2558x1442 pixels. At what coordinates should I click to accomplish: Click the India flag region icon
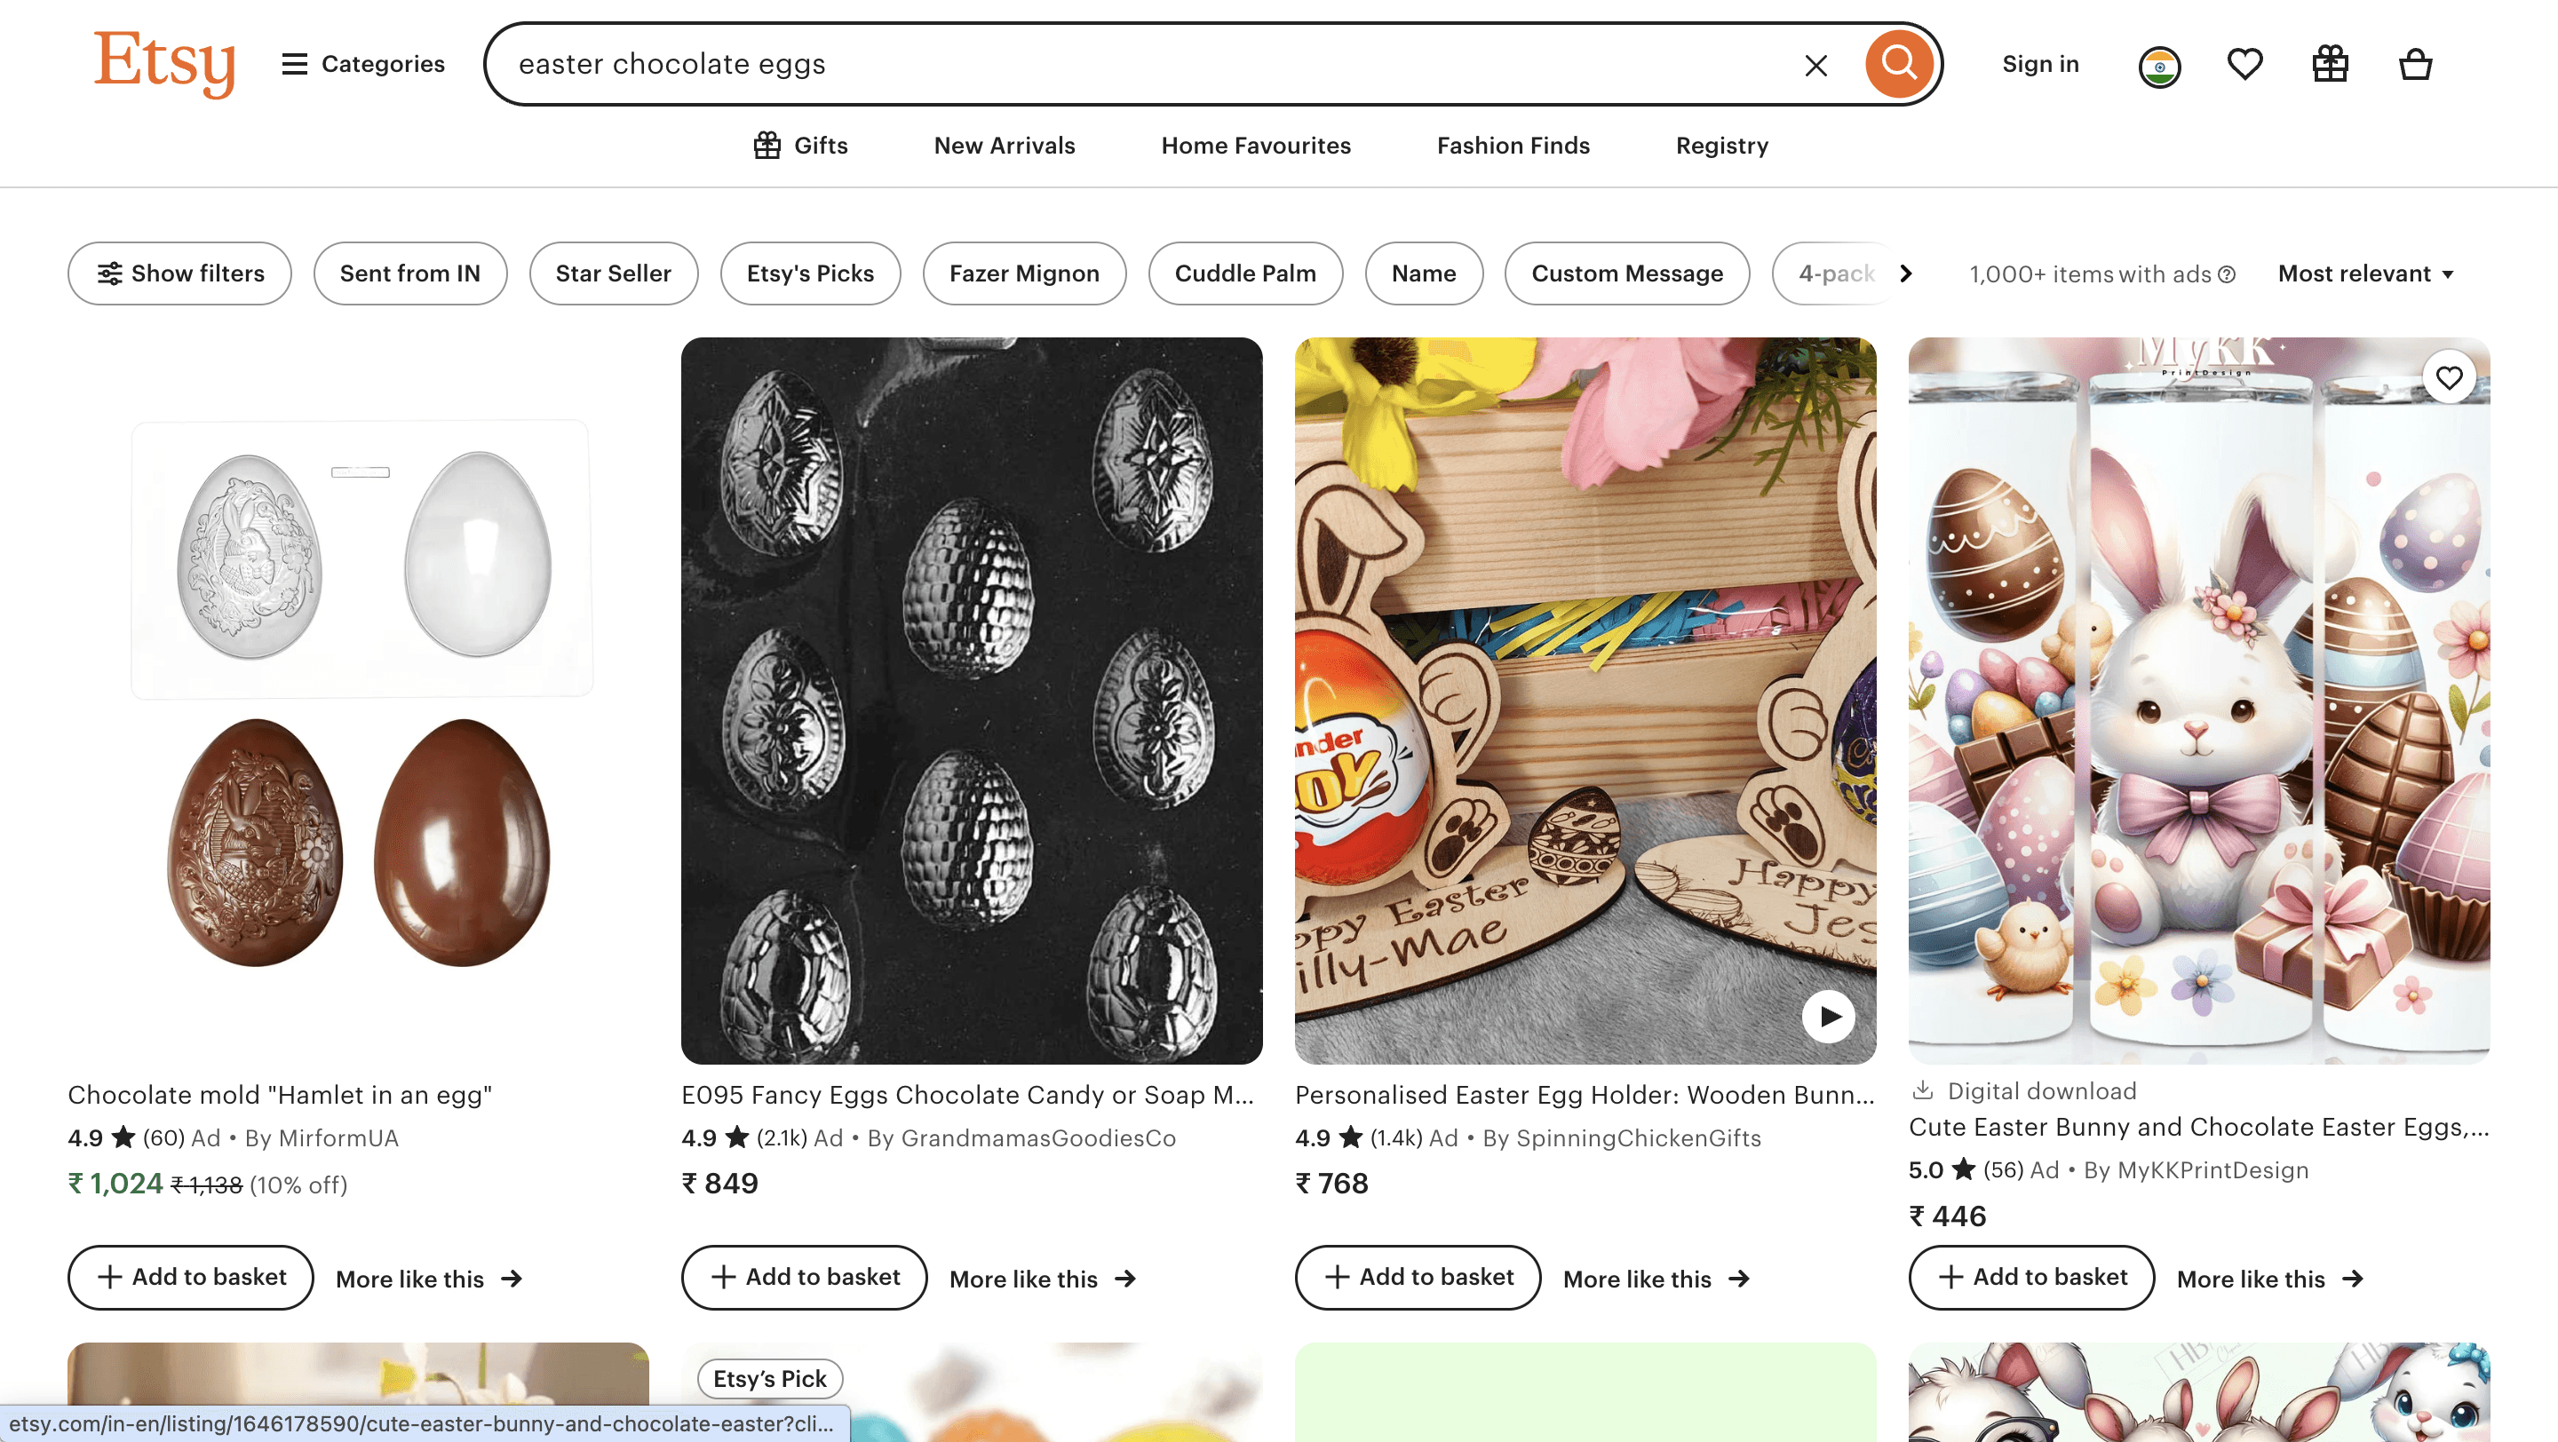point(2159,64)
